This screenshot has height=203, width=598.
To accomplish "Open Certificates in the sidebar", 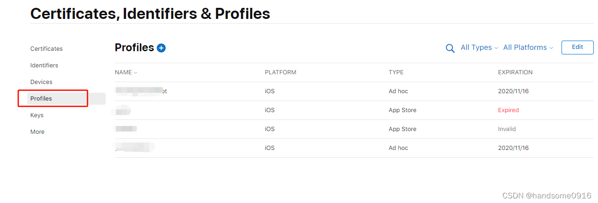I will tap(46, 49).
